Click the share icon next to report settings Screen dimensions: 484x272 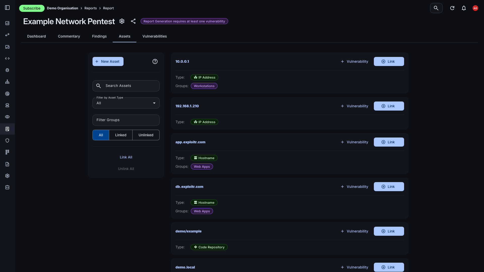click(x=133, y=21)
